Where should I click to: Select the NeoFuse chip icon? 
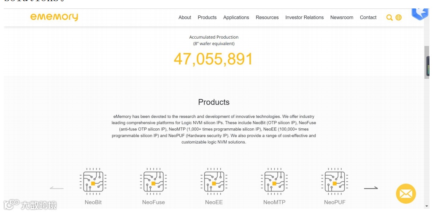154,181
